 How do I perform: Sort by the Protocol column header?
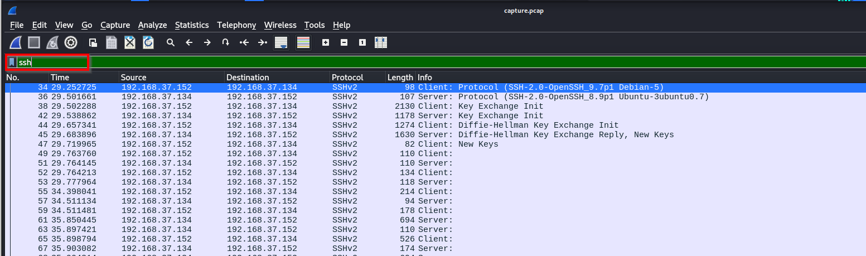tap(357, 78)
